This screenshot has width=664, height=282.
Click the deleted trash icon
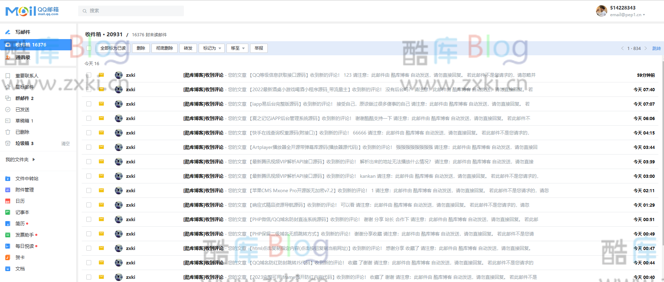(x=8, y=132)
